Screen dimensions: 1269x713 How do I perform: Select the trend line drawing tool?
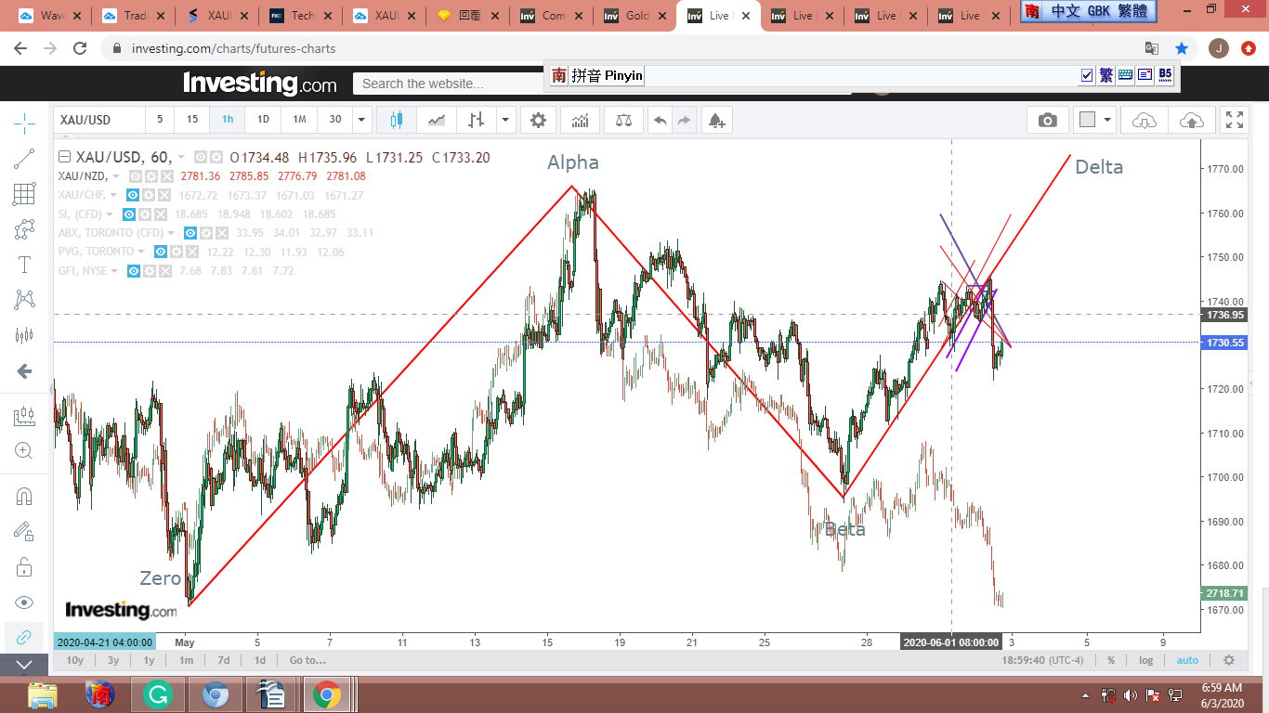point(25,160)
